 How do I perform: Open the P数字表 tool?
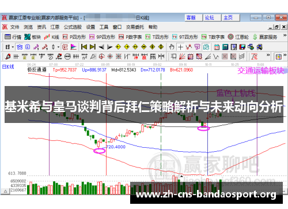[x=130, y=37]
